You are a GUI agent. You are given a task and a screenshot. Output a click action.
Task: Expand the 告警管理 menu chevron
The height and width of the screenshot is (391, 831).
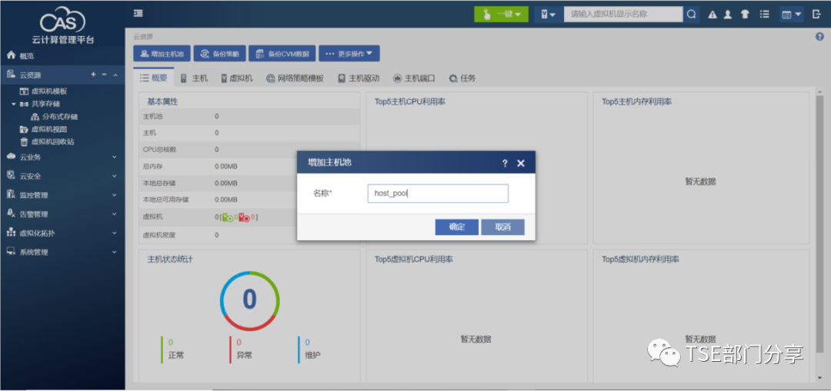pos(115,214)
